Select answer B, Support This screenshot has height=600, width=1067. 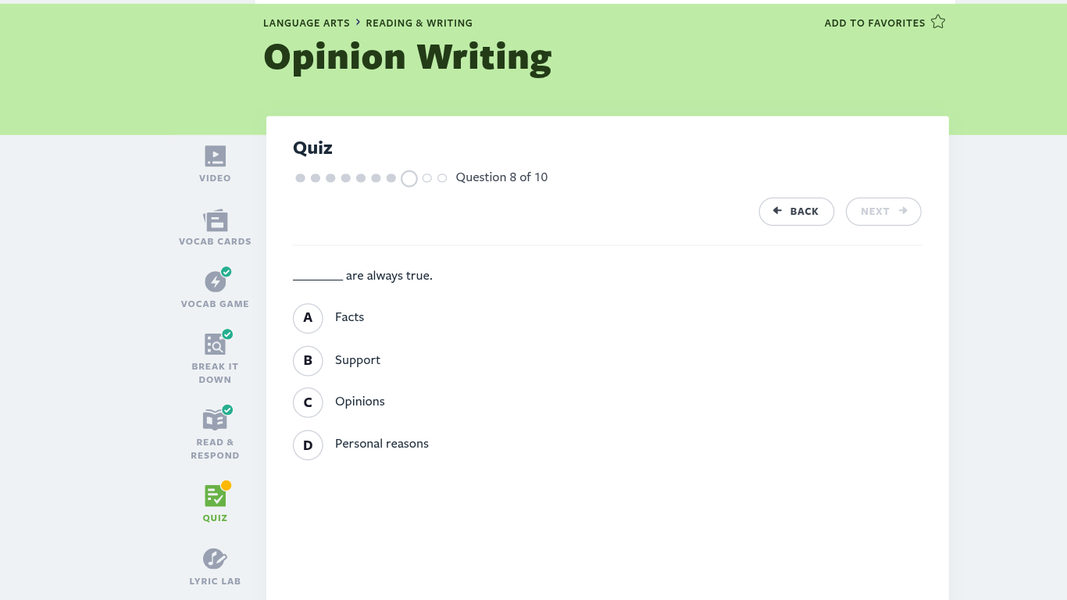pos(308,360)
